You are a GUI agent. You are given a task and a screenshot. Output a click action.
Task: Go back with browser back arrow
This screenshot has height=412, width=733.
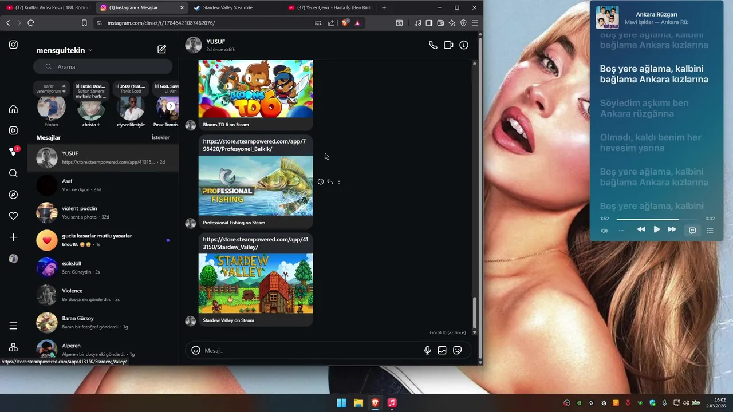click(7, 23)
